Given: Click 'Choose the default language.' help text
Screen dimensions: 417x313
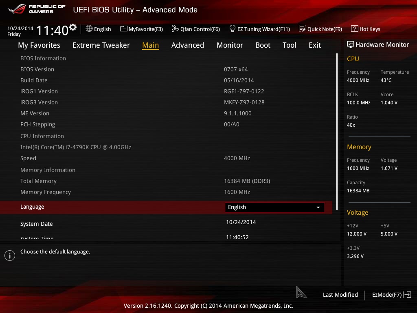Looking at the screenshot, I should (55, 252).
